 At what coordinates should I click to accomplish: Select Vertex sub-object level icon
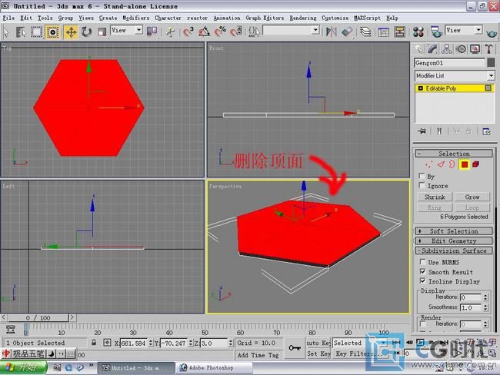(429, 164)
